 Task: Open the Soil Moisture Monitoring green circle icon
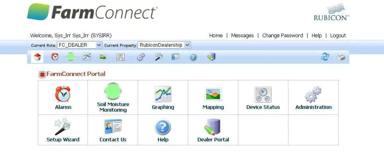click(113, 91)
